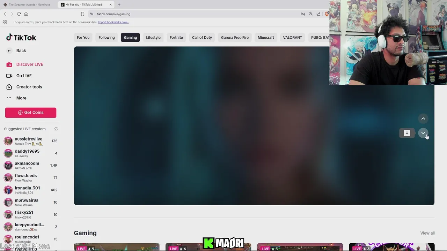Open aussietrevlive live stream

31,141
